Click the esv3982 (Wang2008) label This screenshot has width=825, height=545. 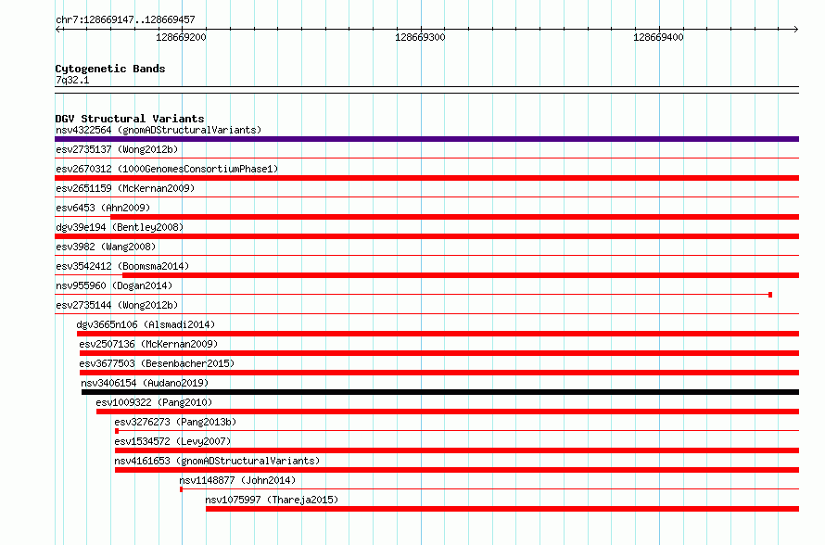click(106, 247)
